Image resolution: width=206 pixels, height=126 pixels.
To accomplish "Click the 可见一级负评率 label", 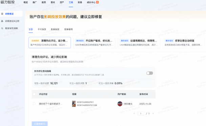I will tap(106, 83).
